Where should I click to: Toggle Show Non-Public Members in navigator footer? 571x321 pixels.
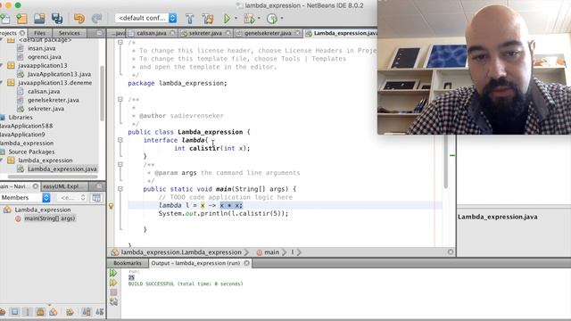[x=40, y=312]
